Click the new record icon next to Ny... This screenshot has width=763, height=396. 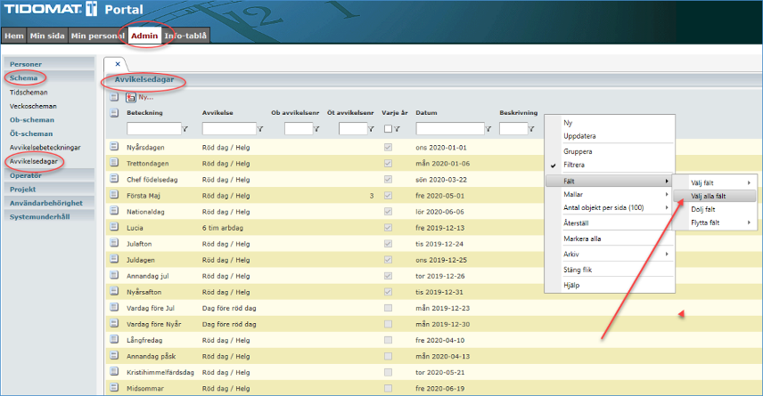tap(131, 98)
